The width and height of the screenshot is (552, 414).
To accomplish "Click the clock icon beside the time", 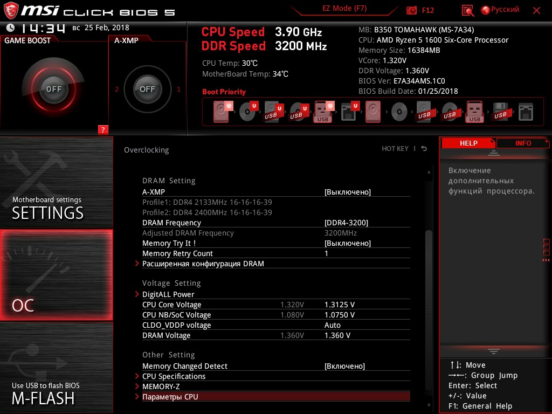I will pos(11,27).
